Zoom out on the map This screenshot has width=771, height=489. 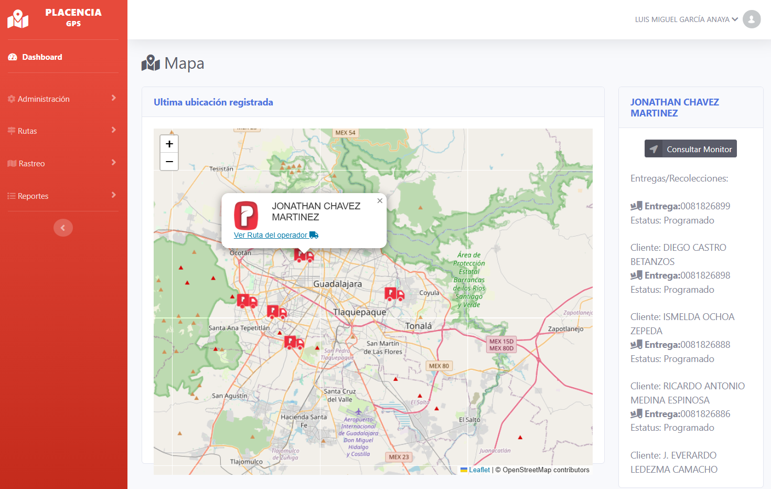pos(169,162)
